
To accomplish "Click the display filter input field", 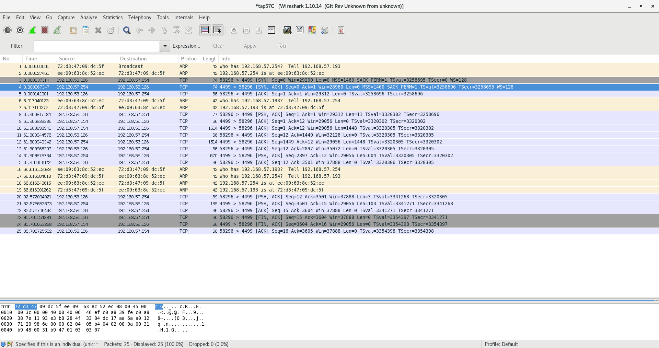I will (x=96, y=46).
